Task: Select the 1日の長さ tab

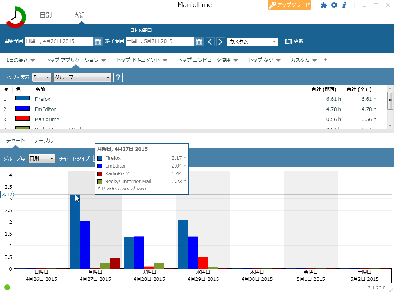Action: tap(17, 60)
